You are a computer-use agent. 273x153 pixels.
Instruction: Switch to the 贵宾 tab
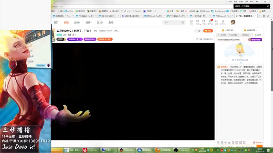pos(245,35)
